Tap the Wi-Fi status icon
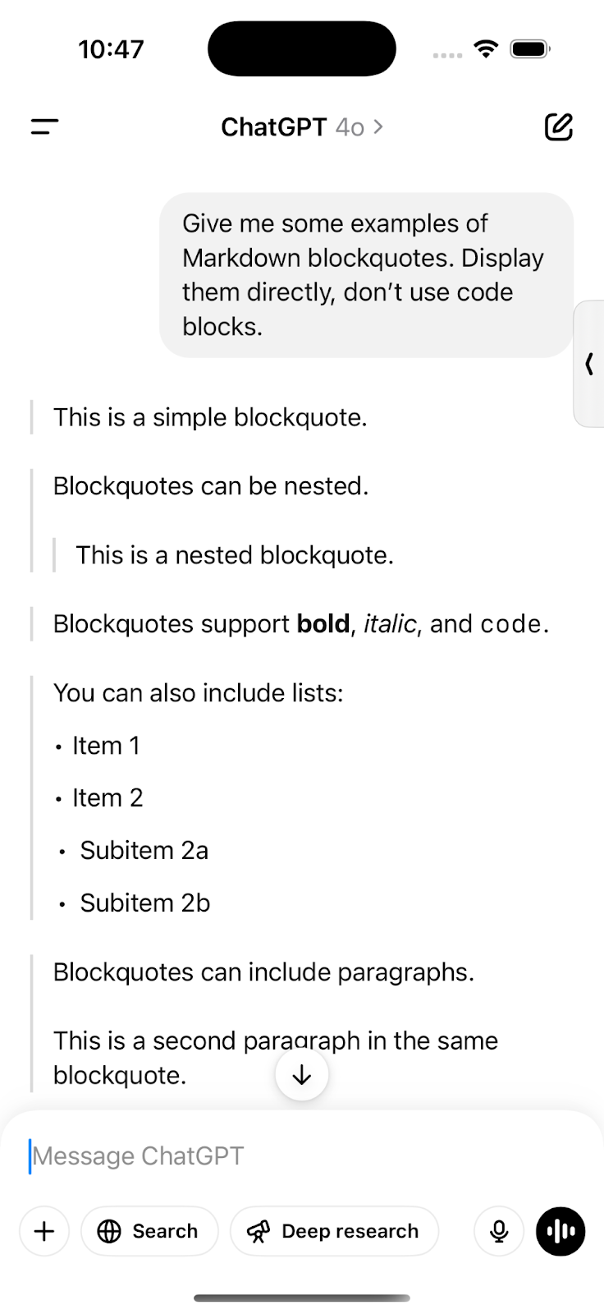Image resolution: width=604 pixels, height=1314 pixels. 487,49
